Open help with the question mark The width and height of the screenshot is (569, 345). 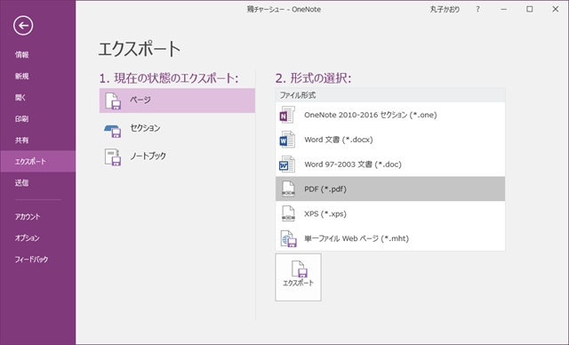coord(477,10)
